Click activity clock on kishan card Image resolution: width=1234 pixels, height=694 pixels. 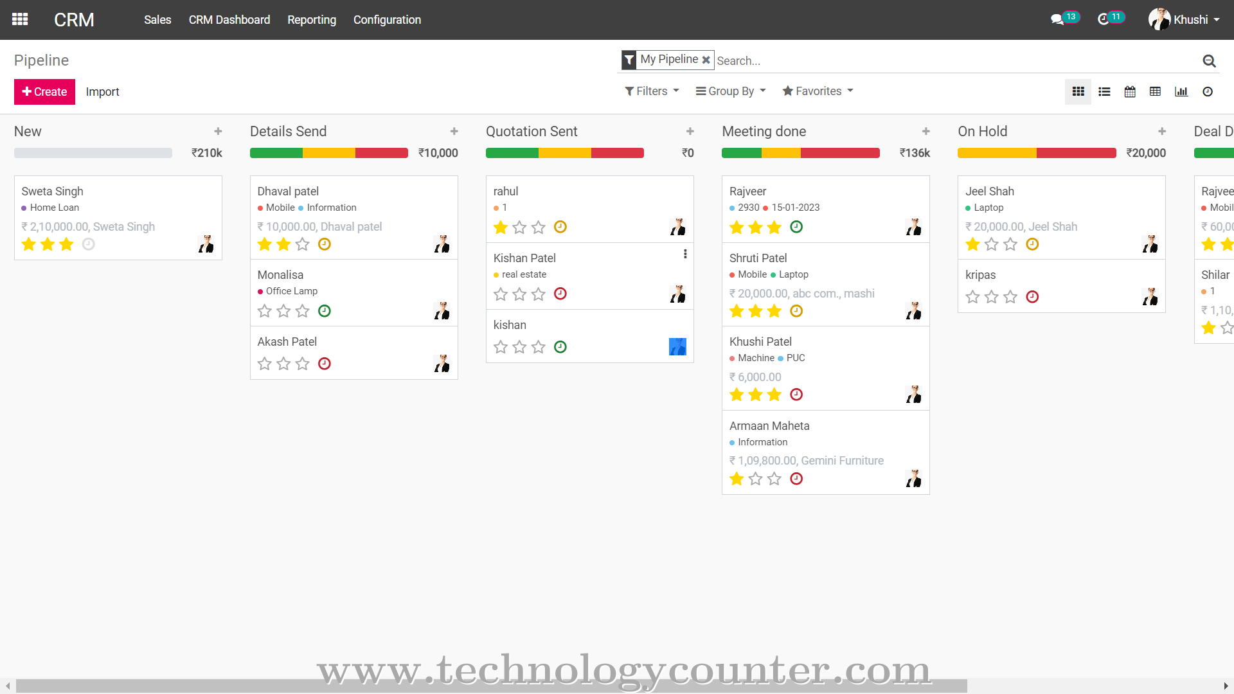[x=560, y=347]
